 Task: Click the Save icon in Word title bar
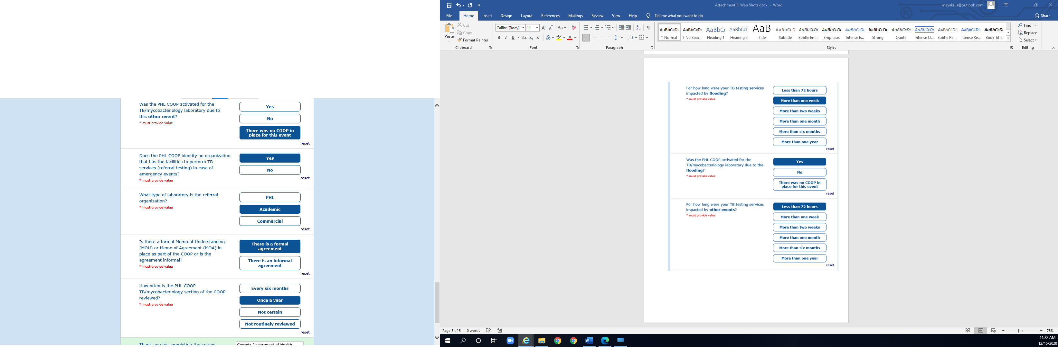coord(449,5)
